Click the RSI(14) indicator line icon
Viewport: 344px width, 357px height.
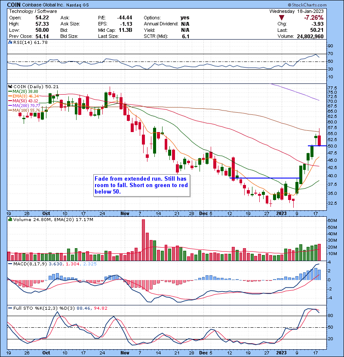10,42
